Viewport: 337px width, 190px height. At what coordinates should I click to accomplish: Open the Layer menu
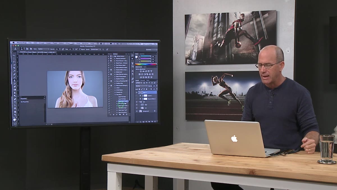[x=49, y=43]
